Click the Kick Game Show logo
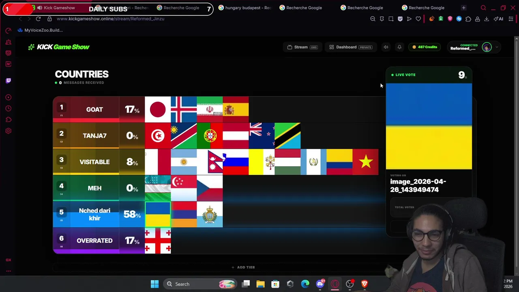 point(59,47)
